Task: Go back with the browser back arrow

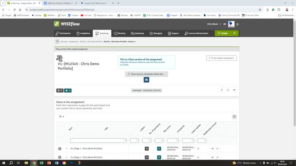Action: pos(3,10)
